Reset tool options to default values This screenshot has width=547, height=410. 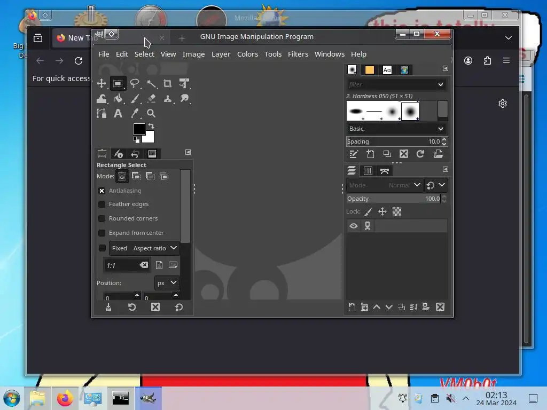(179, 307)
